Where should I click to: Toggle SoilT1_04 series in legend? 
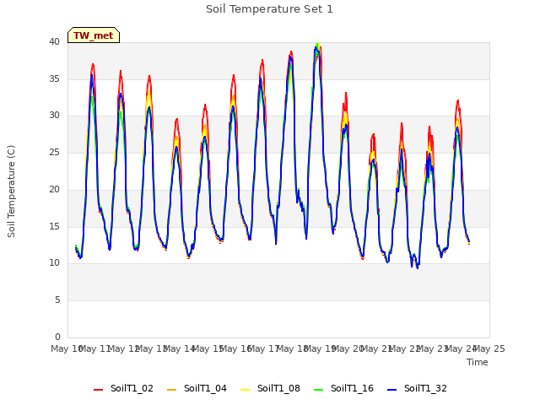tap(197, 388)
